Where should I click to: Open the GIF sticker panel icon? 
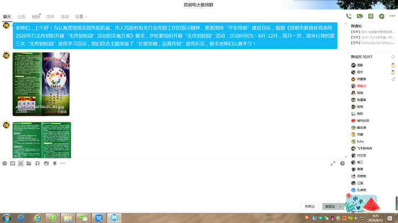pyautogui.click(x=13, y=163)
